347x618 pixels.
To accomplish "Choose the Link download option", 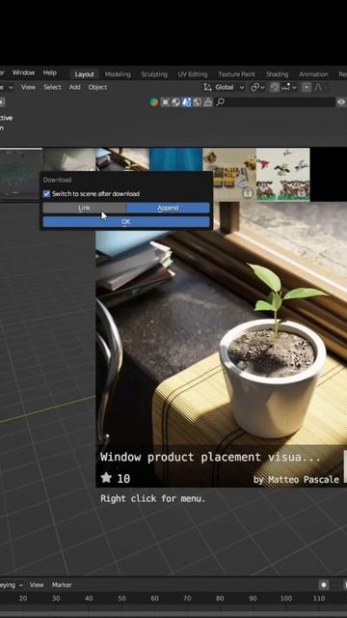I will click(x=84, y=208).
